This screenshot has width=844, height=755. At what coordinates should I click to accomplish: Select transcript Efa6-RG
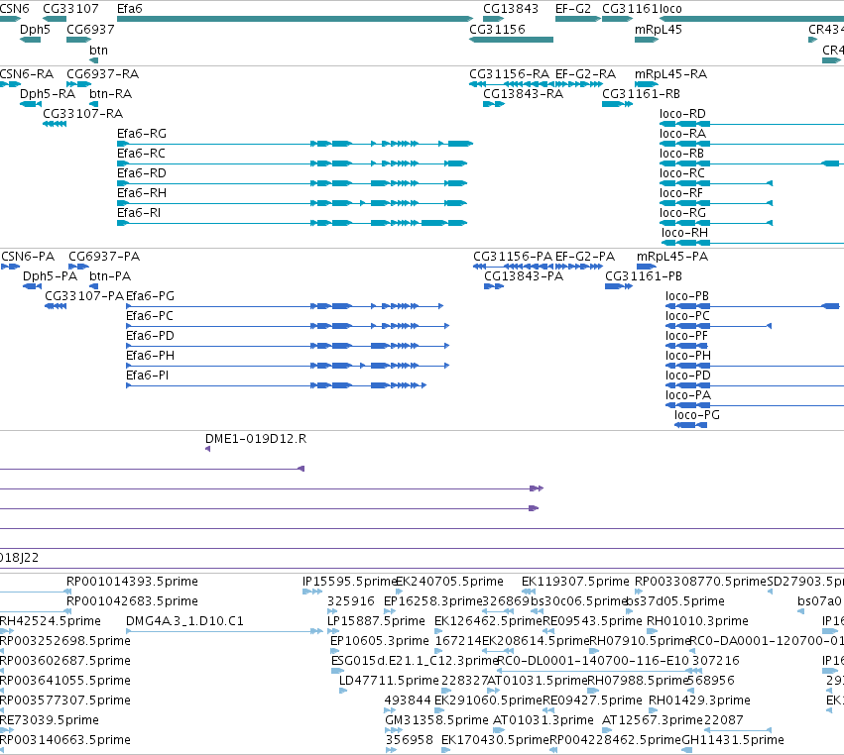pyautogui.click(x=142, y=134)
